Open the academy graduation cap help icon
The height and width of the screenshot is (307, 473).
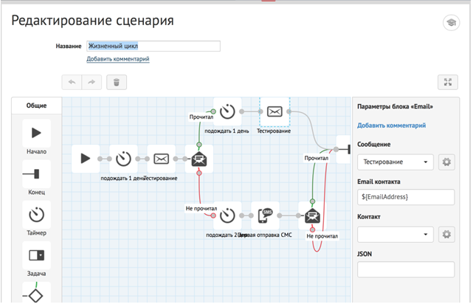tap(449, 22)
